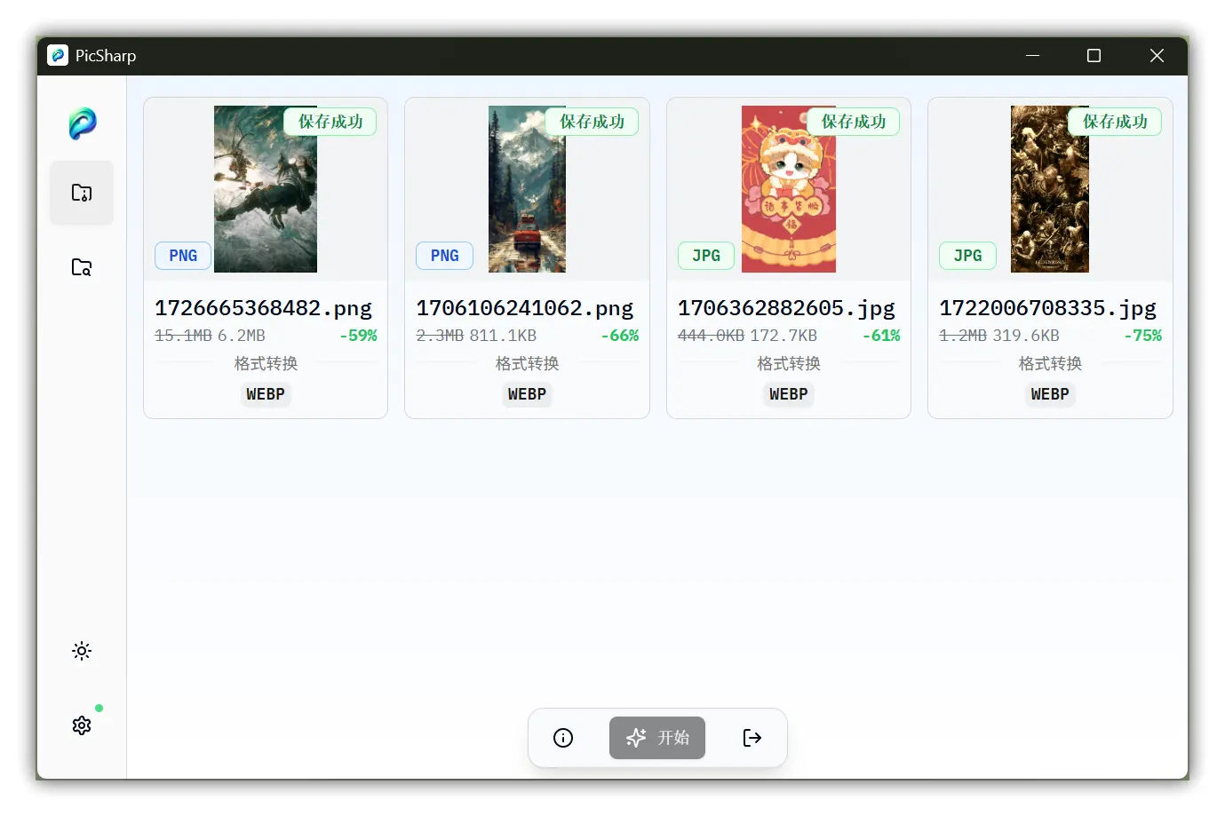Click 格式转换 label under 1726665368482.png
Viewport: 1225px width, 816px height.
click(266, 364)
